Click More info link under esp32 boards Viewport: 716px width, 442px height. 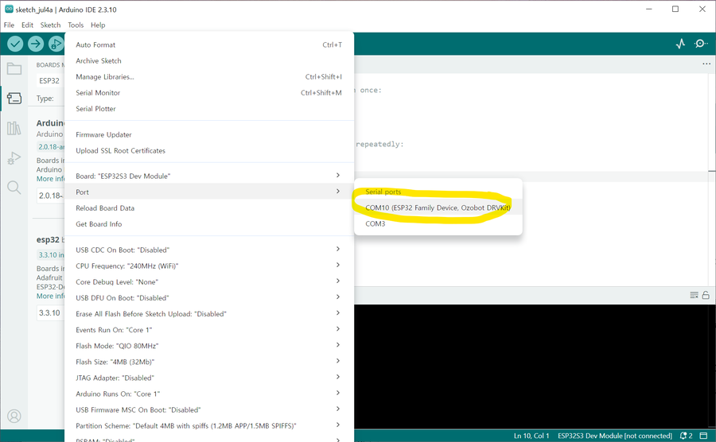(50, 296)
